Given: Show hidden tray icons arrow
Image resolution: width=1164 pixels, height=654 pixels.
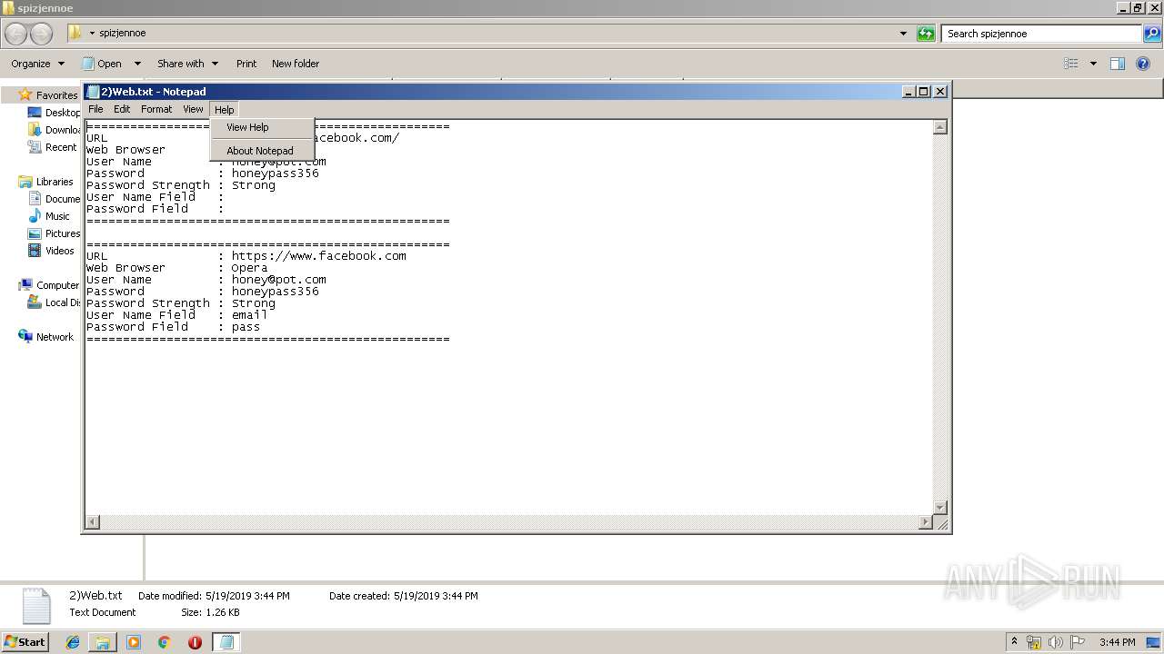Looking at the screenshot, I should pyautogui.click(x=1015, y=642).
